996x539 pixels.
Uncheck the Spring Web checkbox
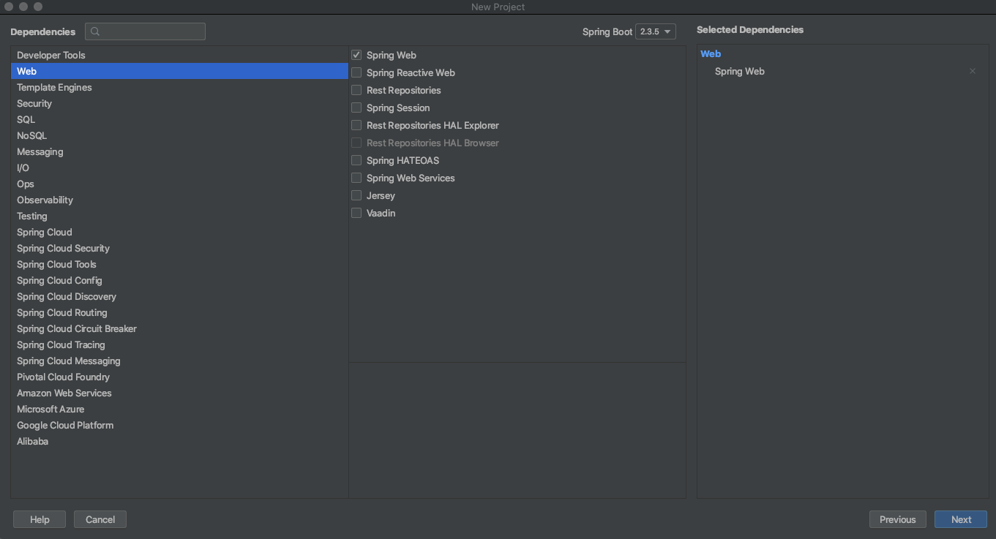point(356,55)
